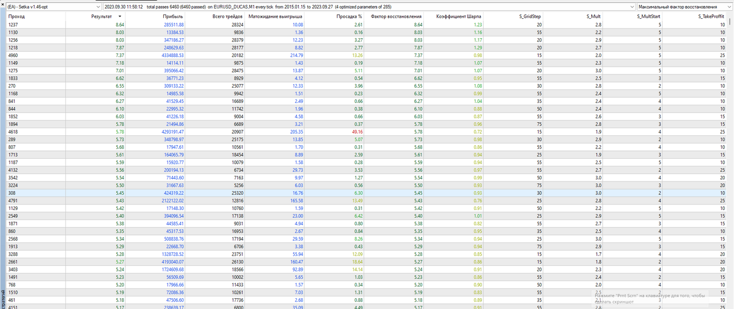Select the profit value 1724609.68
734x309 pixels.
(172, 269)
